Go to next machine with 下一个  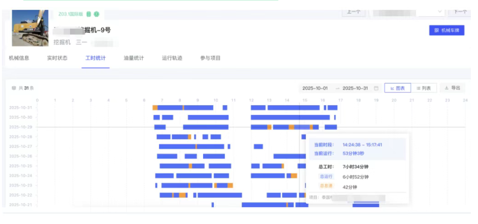(x=459, y=12)
